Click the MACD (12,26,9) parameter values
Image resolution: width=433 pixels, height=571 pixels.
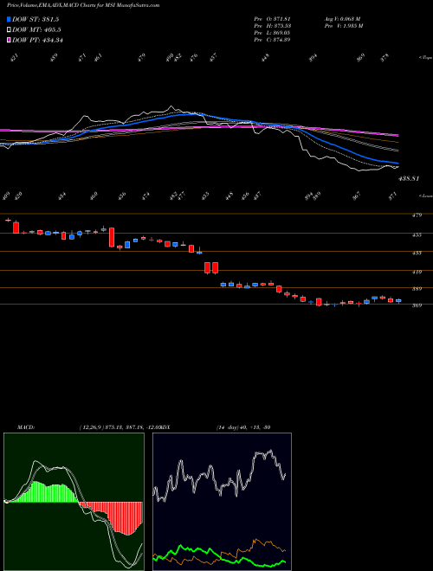(120, 427)
